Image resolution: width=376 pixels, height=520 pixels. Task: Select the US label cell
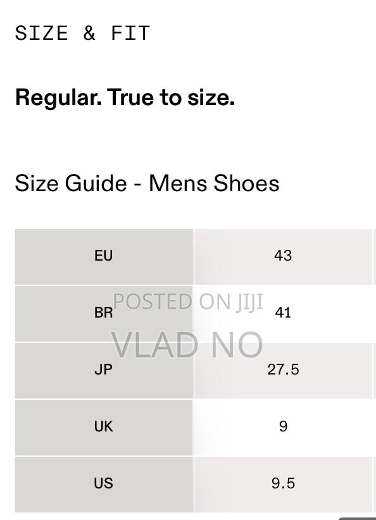(x=104, y=484)
